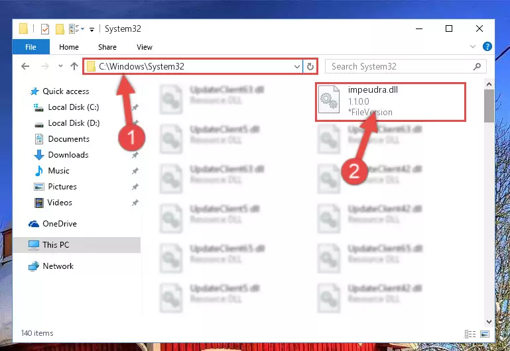Image resolution: width=510 pixels, height=351 pixels.
Task: Select OneDrive in the navigation pane
Action: (x=60, y=224)
